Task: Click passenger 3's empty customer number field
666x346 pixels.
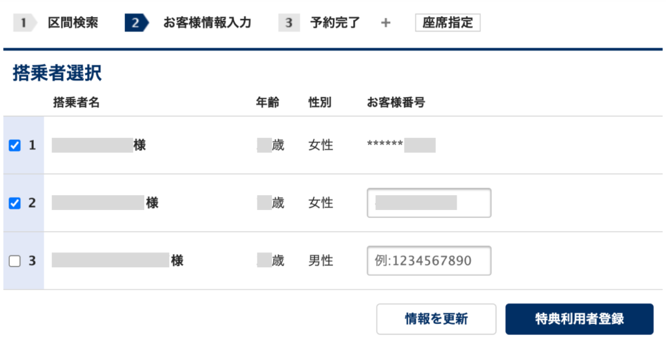Action: (x=429, y=261)
